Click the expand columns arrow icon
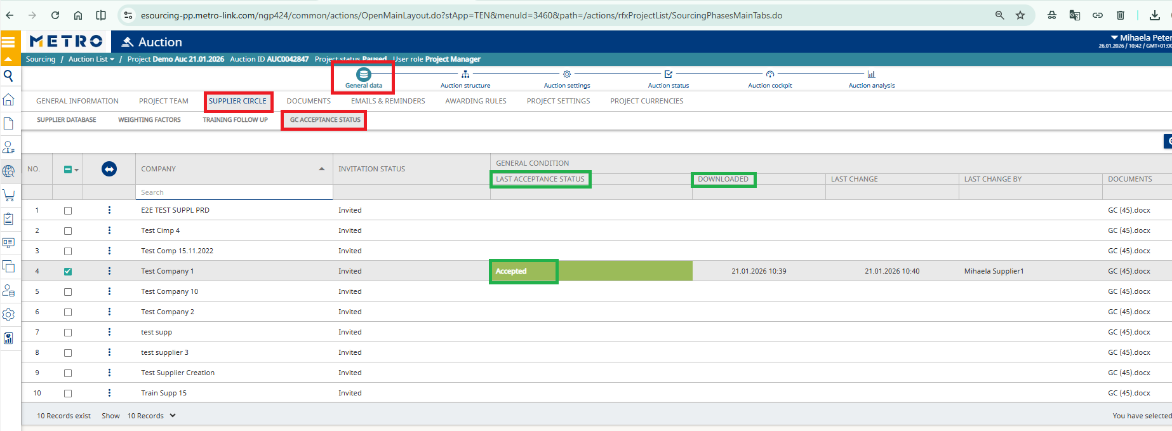This screenshot has height=431, width=1172. [109, 169]
